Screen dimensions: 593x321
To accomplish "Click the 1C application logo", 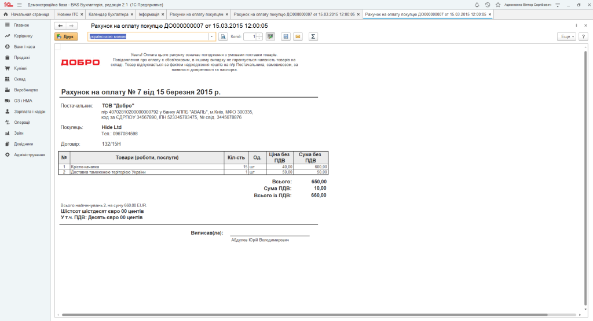I will pos(8,5).
